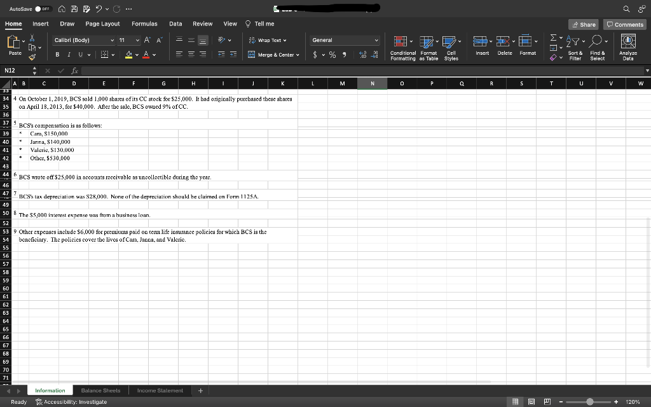This screenshot has width=651, height=407.
Task: Open the Formulas ribbon tab
Action: (x=144, y=24)
